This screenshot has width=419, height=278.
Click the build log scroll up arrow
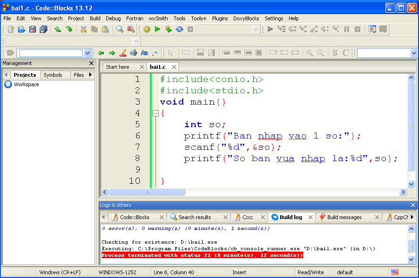pyautogui.click(x=411, y=229)
